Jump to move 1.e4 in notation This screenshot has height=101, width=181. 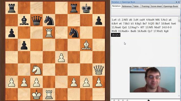(x=114, y=20)
